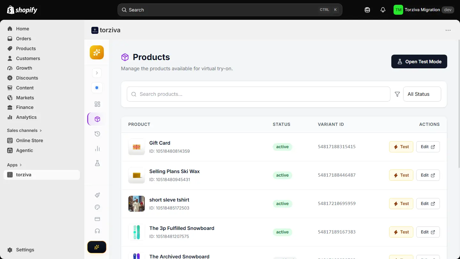
Task: Click the filter funnel icon
Action: pyautogui.click(x=397, y=94)
